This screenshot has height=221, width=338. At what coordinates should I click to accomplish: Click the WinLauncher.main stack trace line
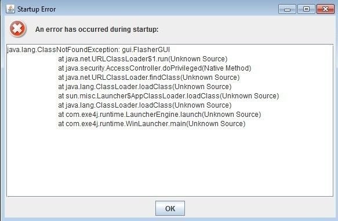152,124
